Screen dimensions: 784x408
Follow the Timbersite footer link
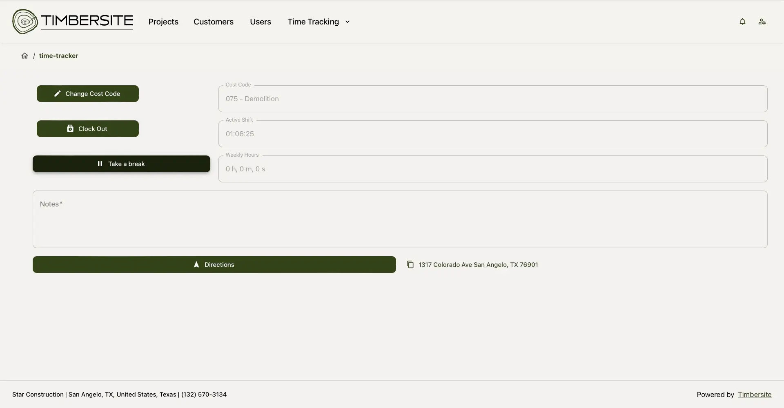click(x=755, y=395)
